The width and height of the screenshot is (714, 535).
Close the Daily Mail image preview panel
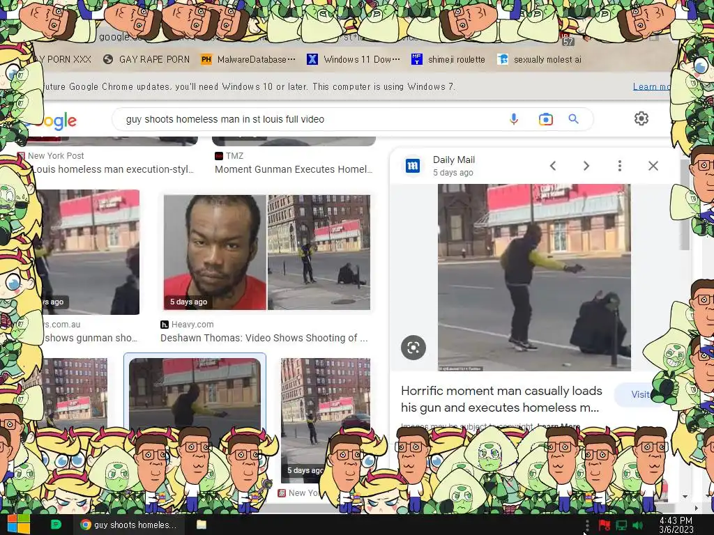coord(653,166)
